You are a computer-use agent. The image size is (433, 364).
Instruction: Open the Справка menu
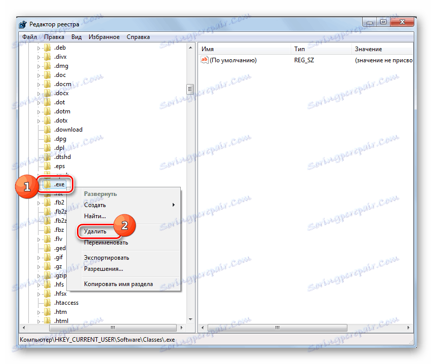(x=138, y=37)
